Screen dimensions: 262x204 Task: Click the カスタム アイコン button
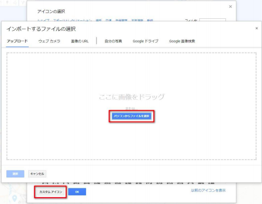pos(51,192)
